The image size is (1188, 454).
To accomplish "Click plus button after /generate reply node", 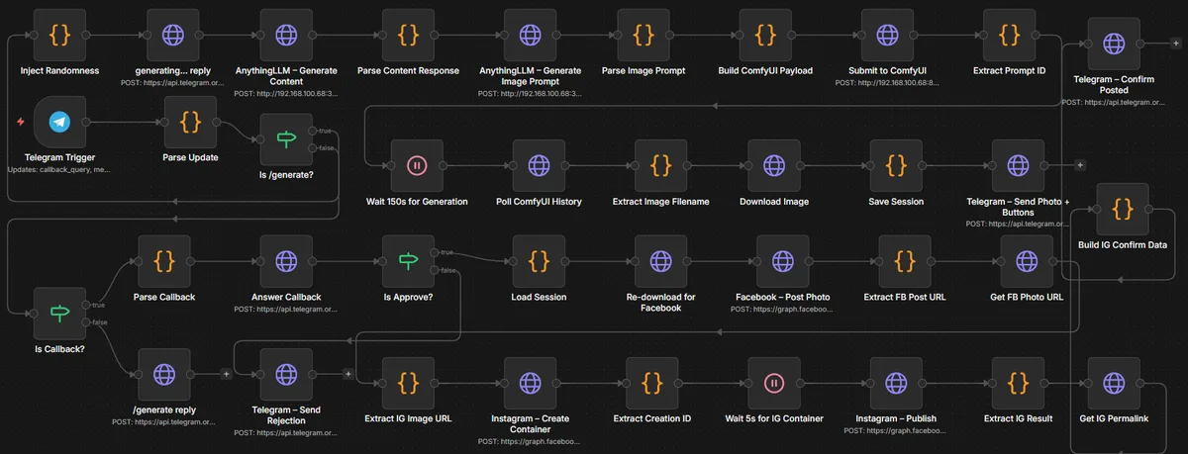I will 227,374.
